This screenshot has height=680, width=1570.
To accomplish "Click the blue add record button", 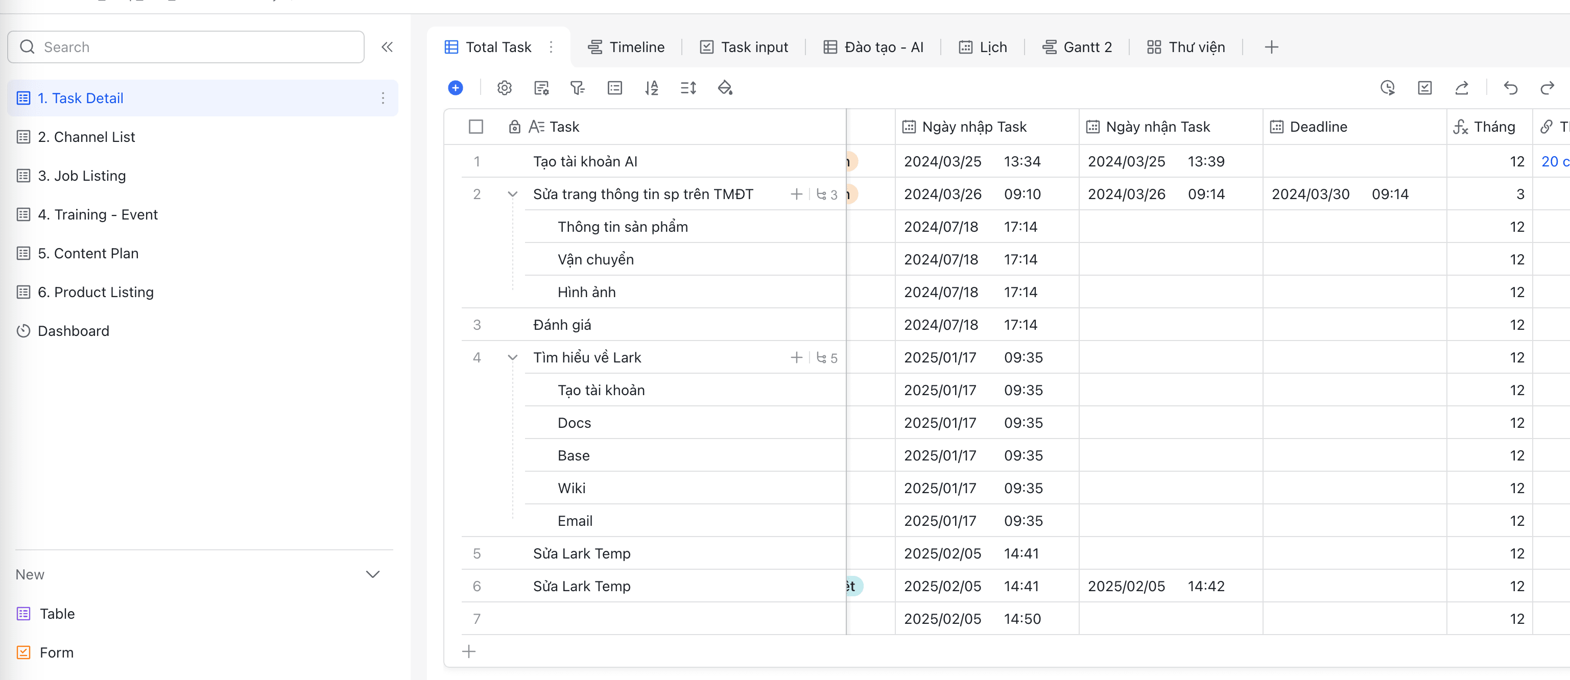I will pyautogui.click(x=455, y=88).
